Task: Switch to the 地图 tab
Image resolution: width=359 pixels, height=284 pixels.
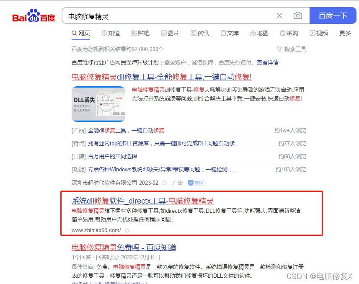Action: coord(259,33)
